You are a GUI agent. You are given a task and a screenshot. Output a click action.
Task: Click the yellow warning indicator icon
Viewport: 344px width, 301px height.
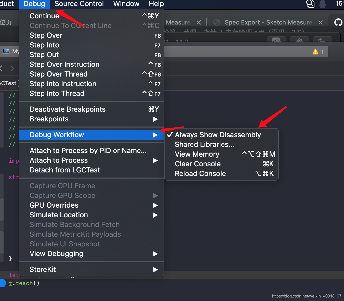315,52
